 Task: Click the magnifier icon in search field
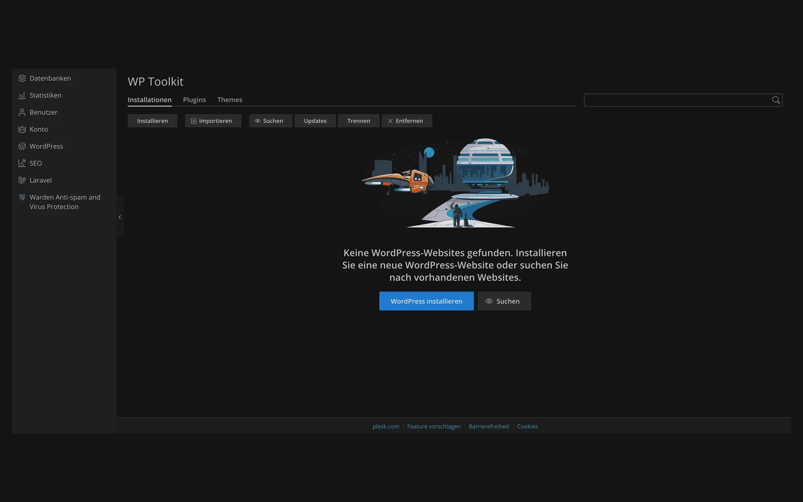(x=776, y=100)
